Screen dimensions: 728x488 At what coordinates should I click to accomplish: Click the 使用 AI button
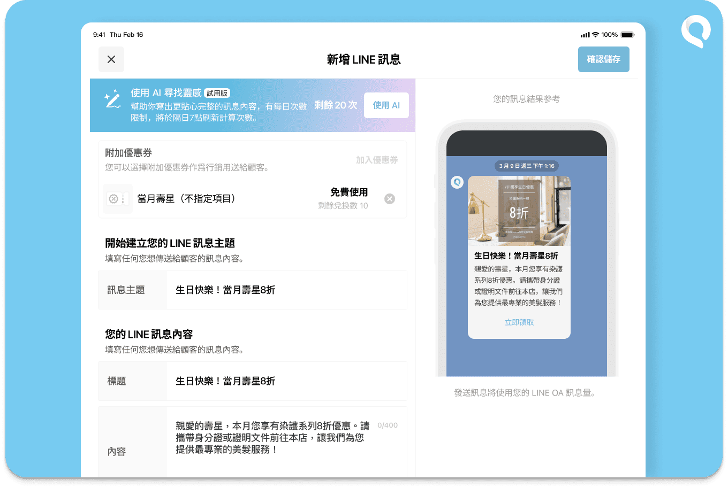[x=386, y=105]
